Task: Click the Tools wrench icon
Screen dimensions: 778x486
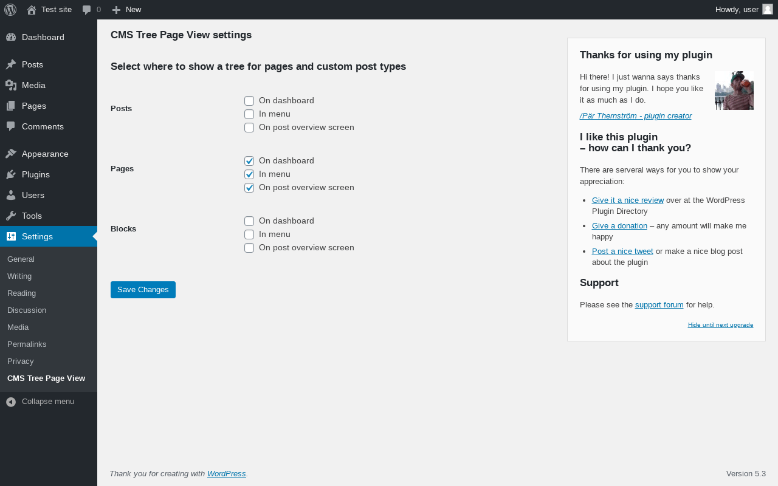Action: [x=11, y=216]
